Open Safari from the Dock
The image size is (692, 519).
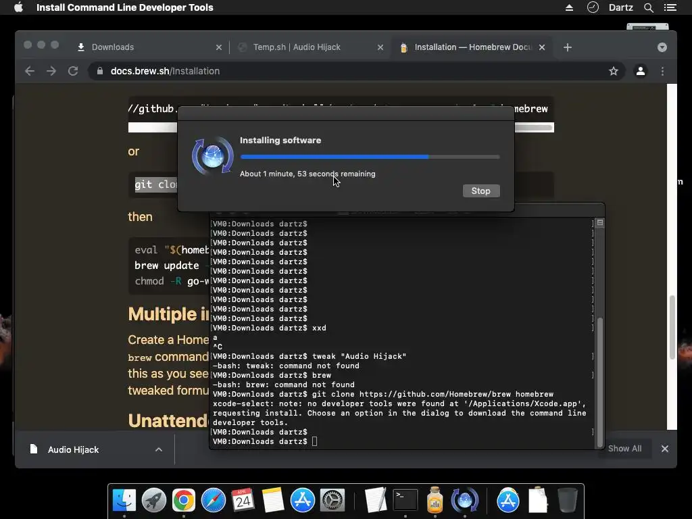coord(213,500)
